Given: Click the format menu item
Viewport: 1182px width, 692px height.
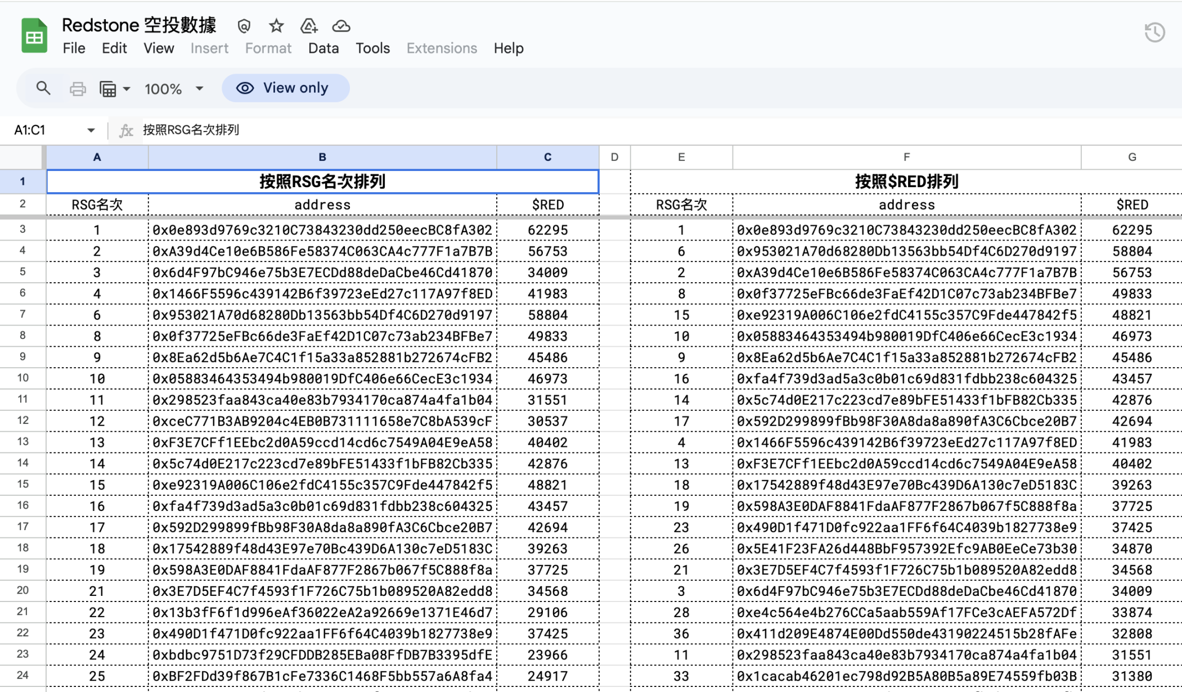Looking at the screenshot, I should (267, 48).
